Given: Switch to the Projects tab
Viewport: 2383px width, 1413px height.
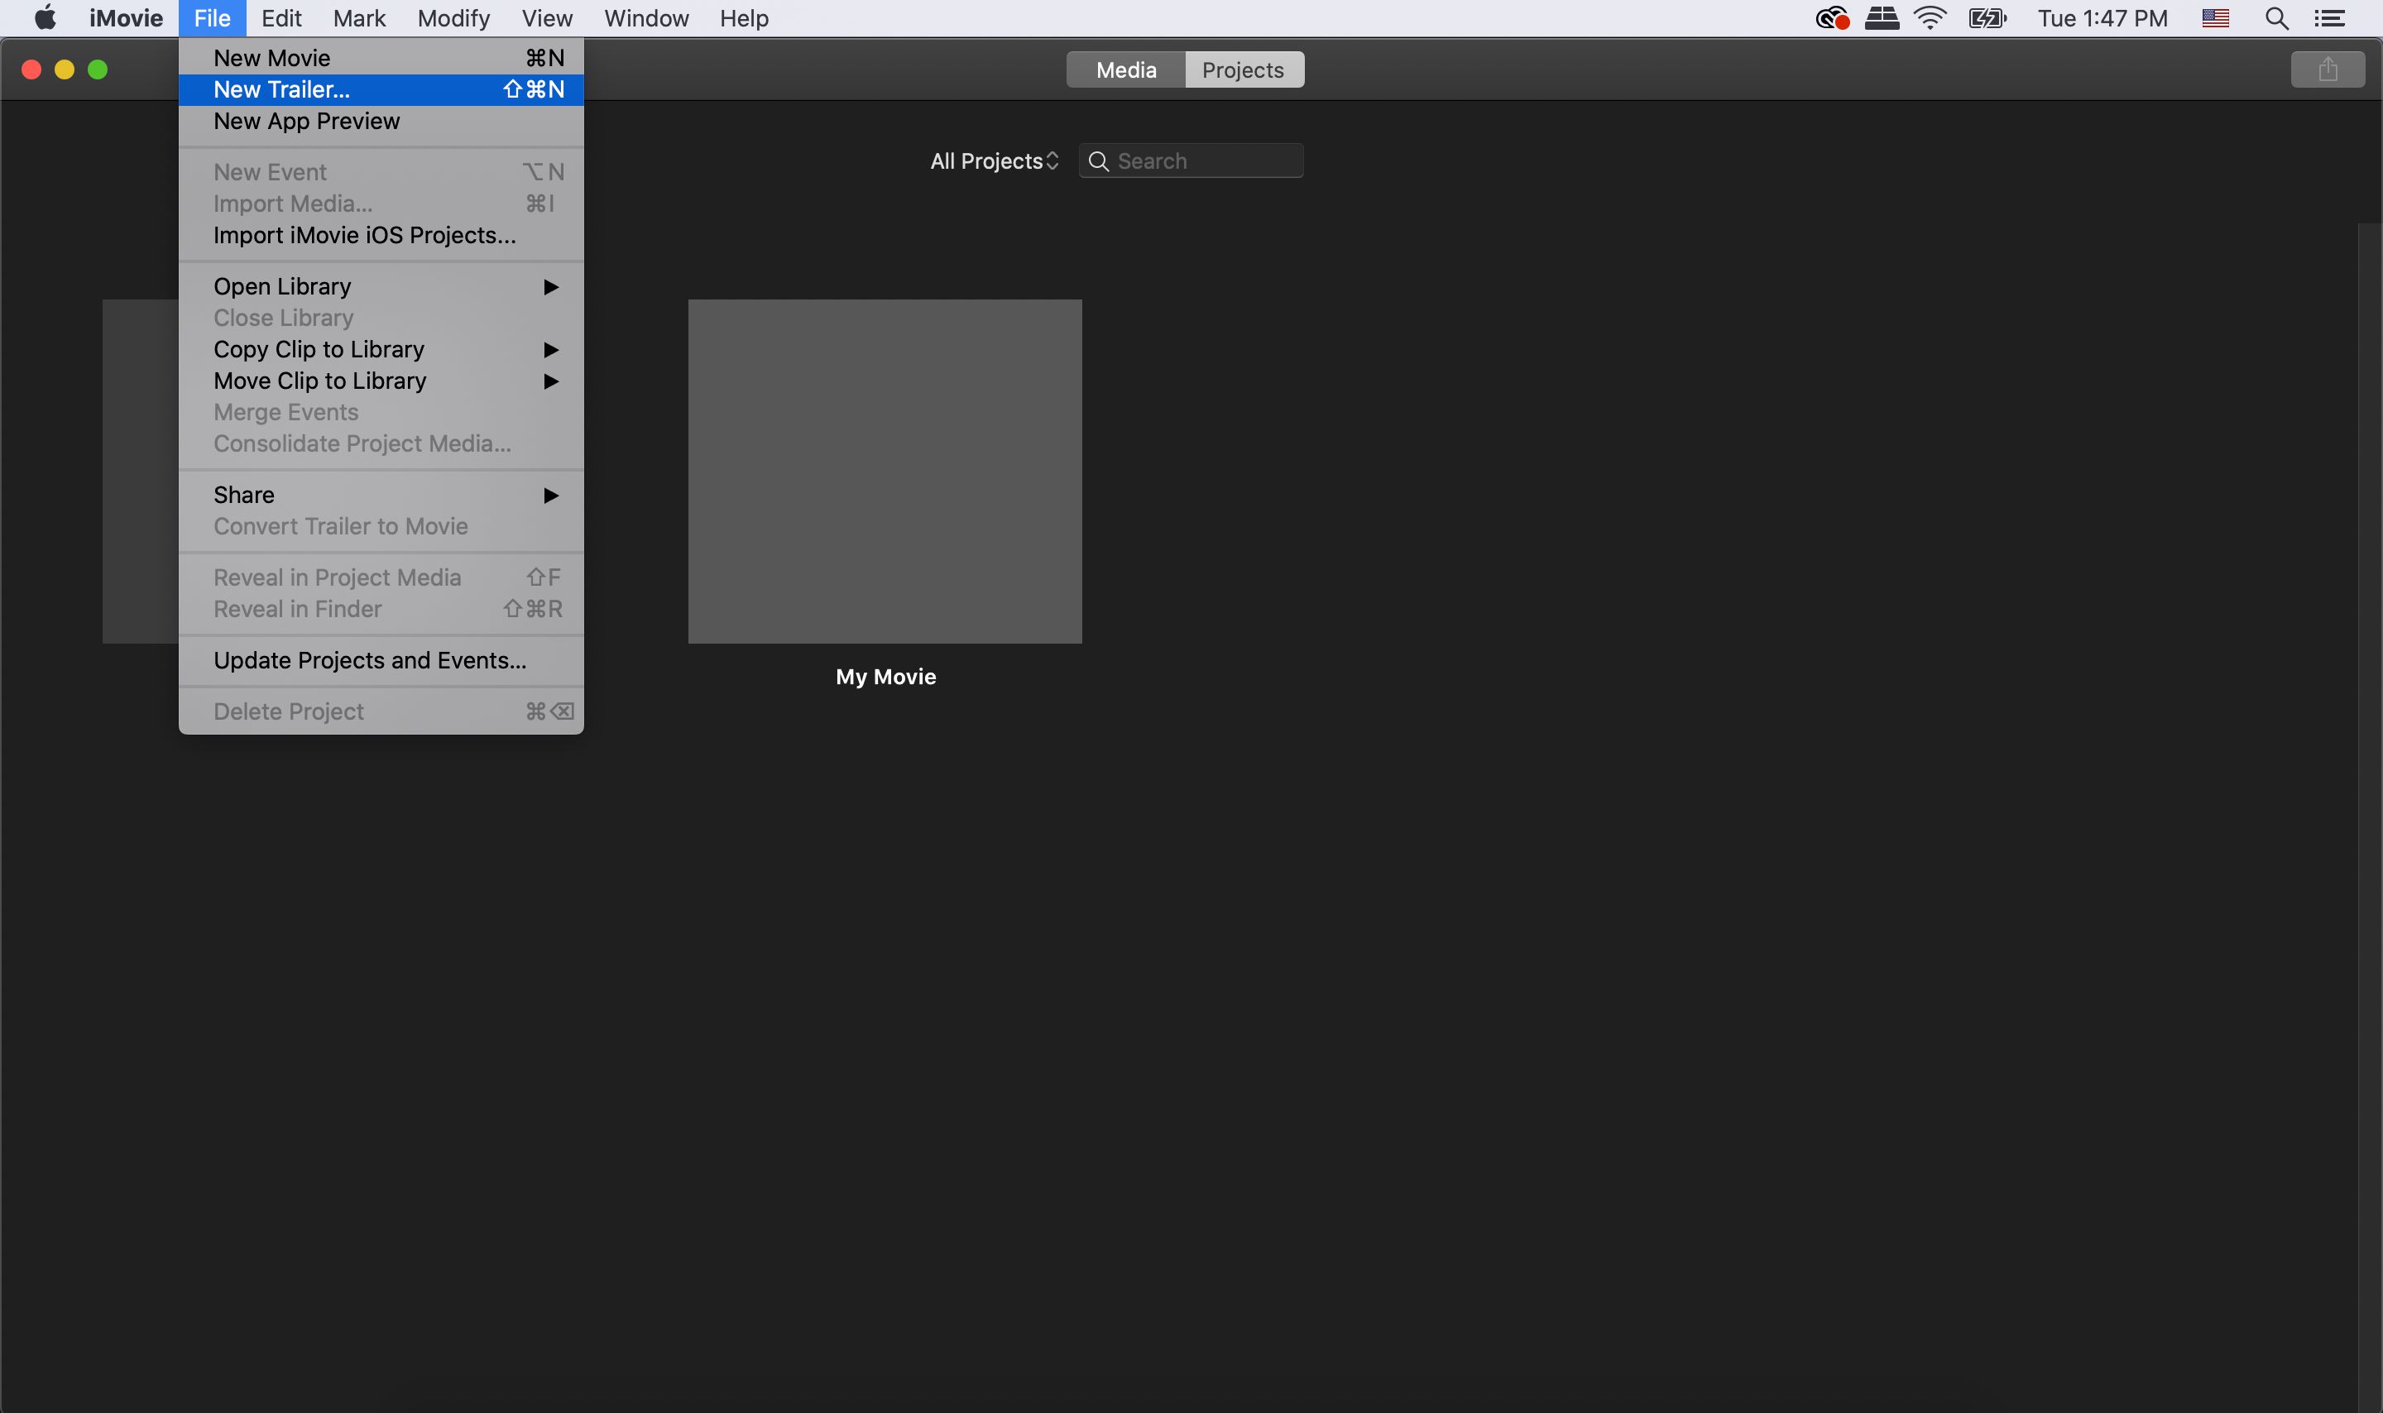Looking at the screenshot, I should tap(1244, 69).
